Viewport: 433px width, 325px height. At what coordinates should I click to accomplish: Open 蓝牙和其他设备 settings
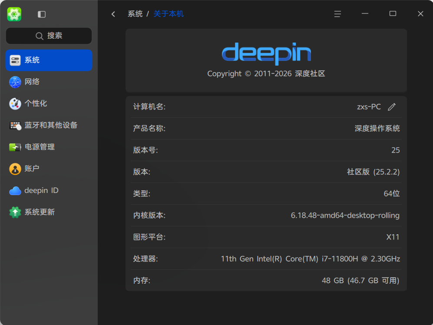click(49, 126)
